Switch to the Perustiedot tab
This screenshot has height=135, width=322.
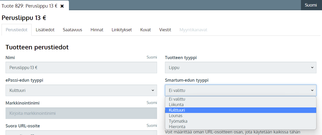(17, 30)
